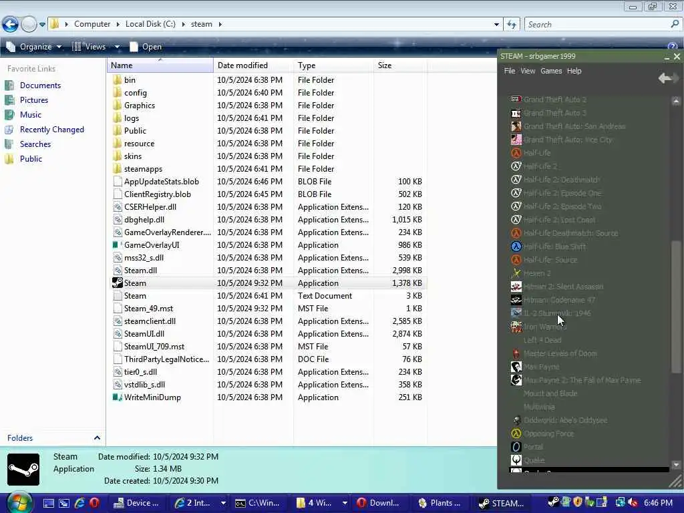Click the Steam.dll file icon
This screenshot has height=513, width=684.
118,271
